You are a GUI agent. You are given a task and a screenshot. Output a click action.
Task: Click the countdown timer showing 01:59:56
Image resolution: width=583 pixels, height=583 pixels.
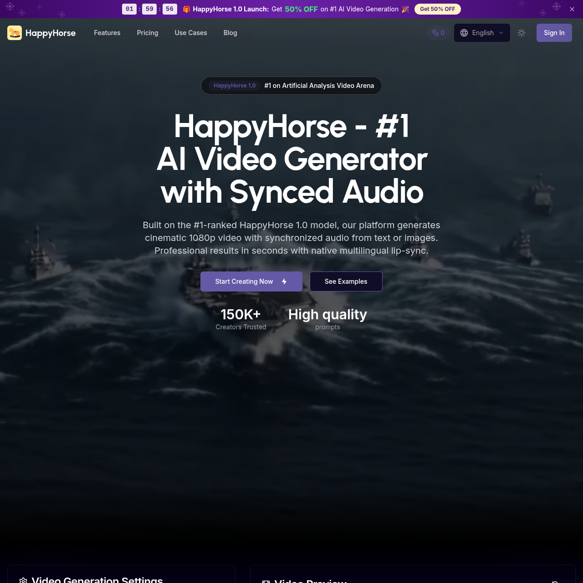[x=149, y=9]
